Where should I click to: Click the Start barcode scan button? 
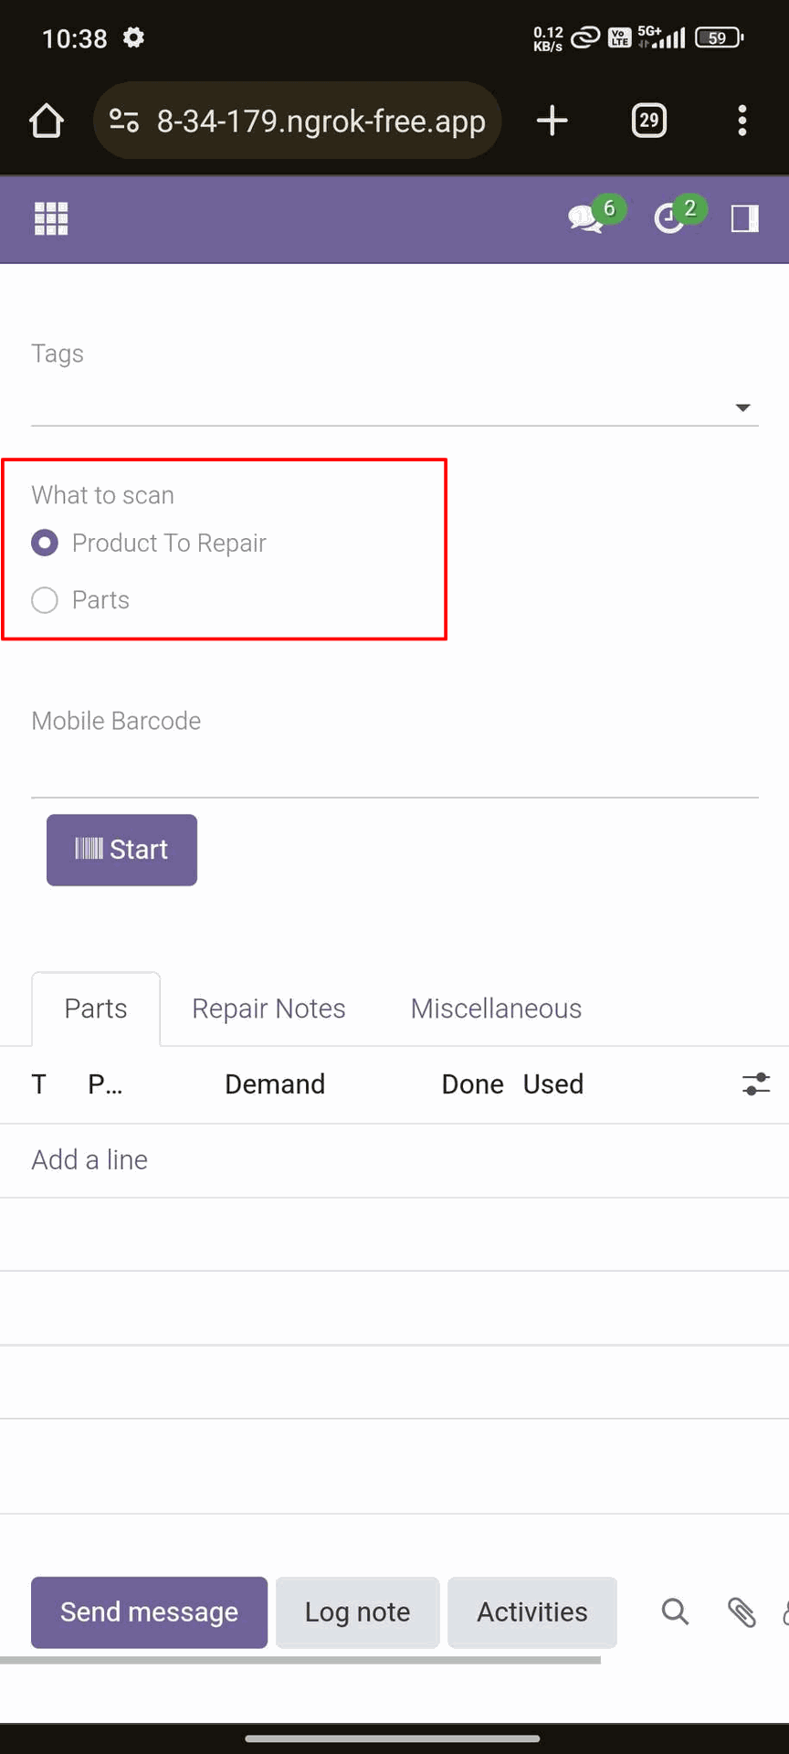121,850
